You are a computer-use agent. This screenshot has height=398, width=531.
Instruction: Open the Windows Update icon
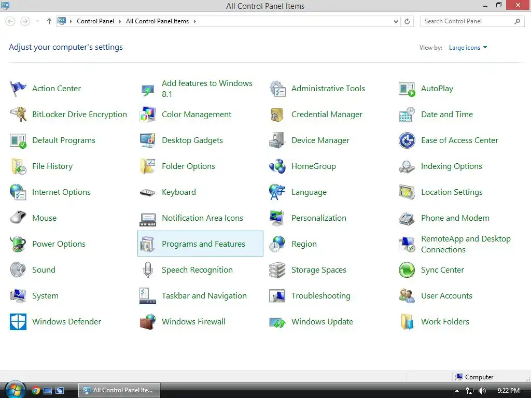[277, 321]
